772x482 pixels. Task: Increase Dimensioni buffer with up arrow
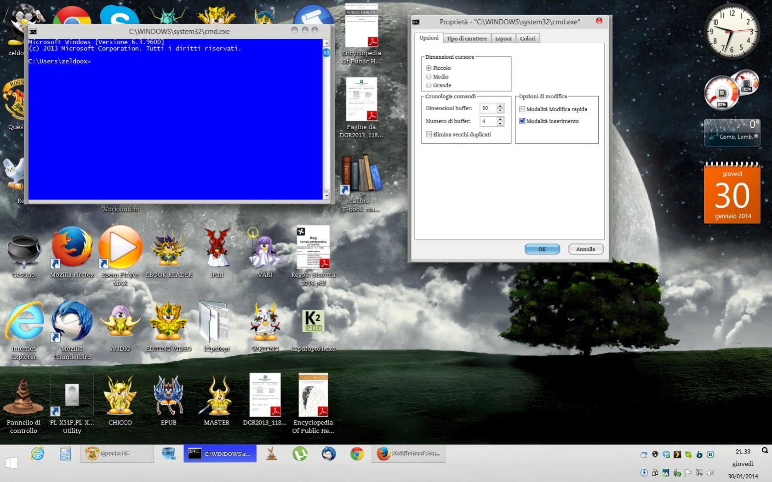[500, 106]
